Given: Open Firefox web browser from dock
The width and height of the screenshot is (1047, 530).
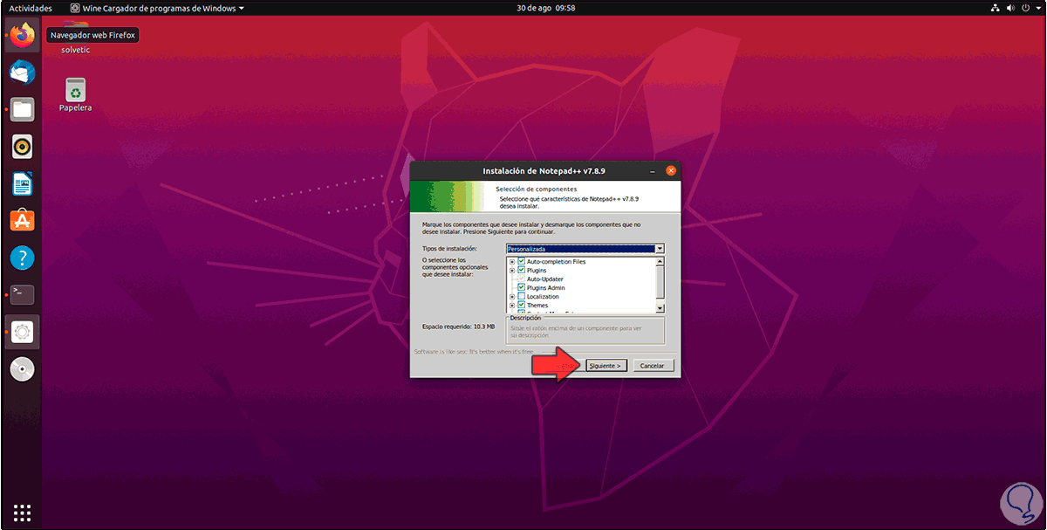Looking at the screenshot, I should point(23,36).
